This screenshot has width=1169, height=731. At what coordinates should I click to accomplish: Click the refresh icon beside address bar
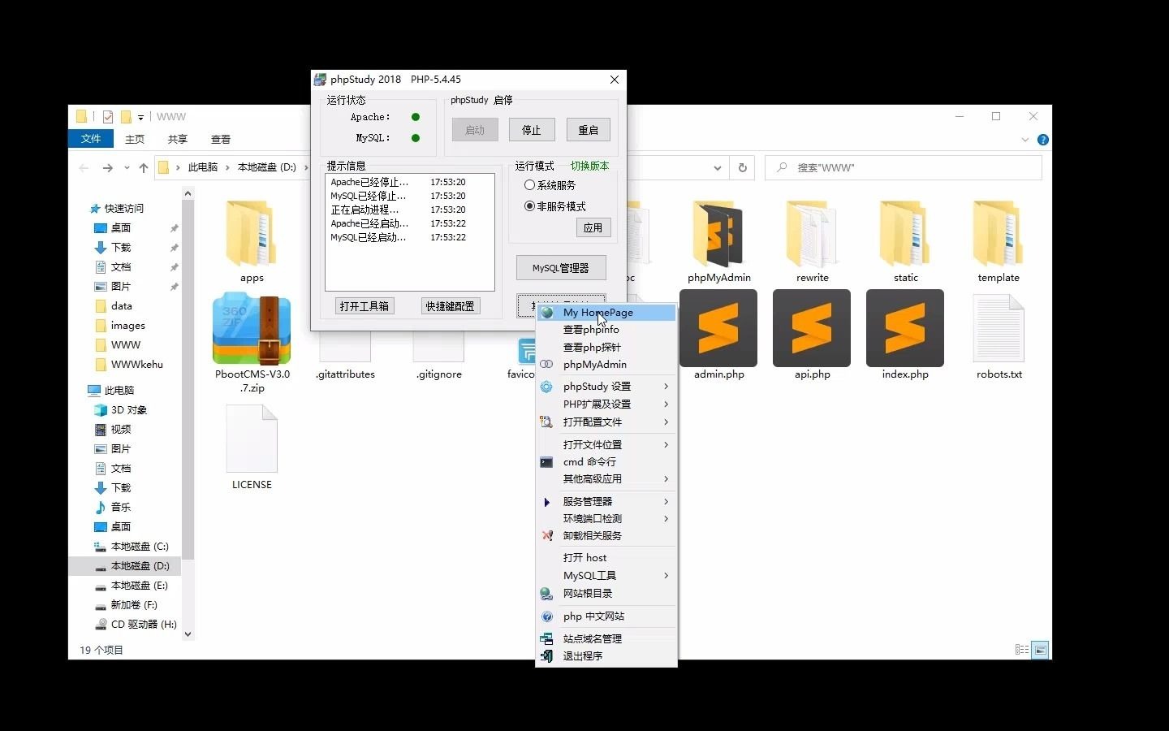click(x=742, y=167)
